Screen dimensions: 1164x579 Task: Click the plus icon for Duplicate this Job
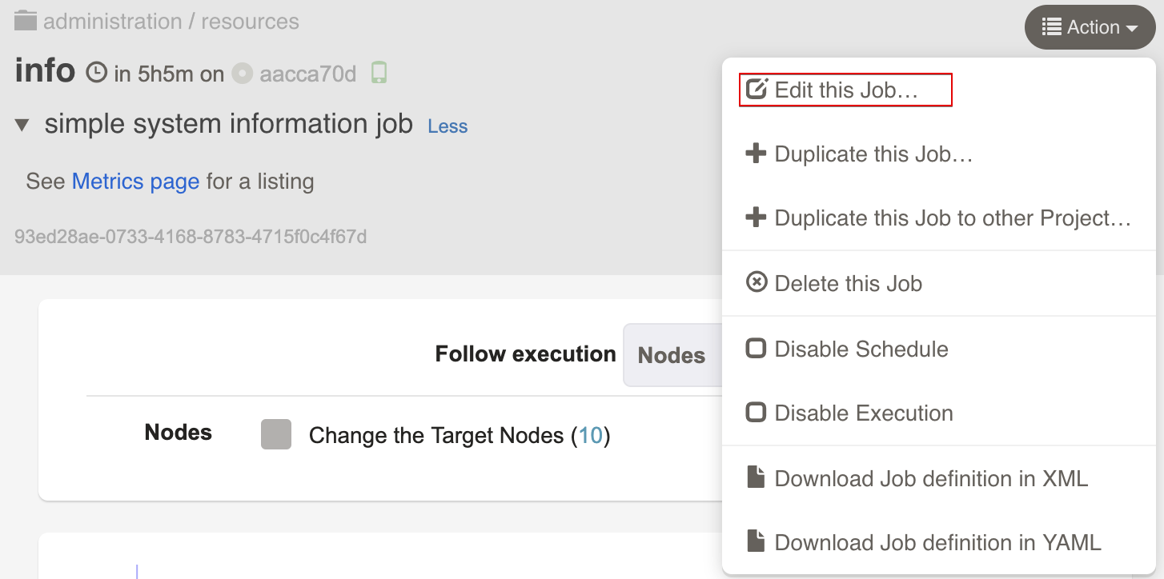point(756,154)
